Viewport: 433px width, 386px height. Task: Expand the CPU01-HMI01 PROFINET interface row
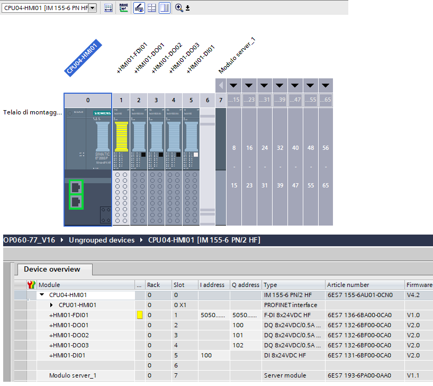coord(51,305)
